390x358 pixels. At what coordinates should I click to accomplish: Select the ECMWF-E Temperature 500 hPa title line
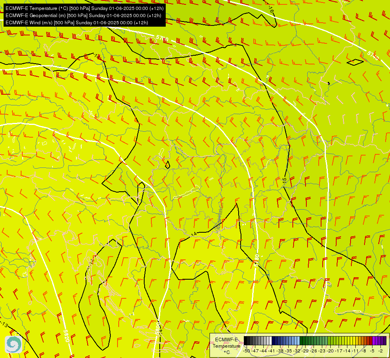click(x=84, y=8)
